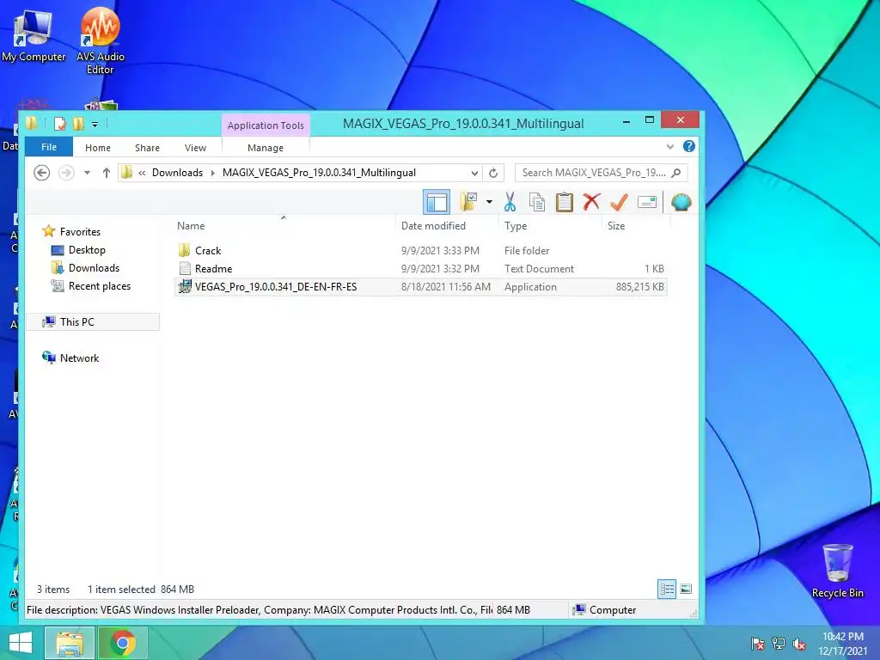880x660 pixels.
Task: Select the Readme text document
Action: [x=213, y=269]
